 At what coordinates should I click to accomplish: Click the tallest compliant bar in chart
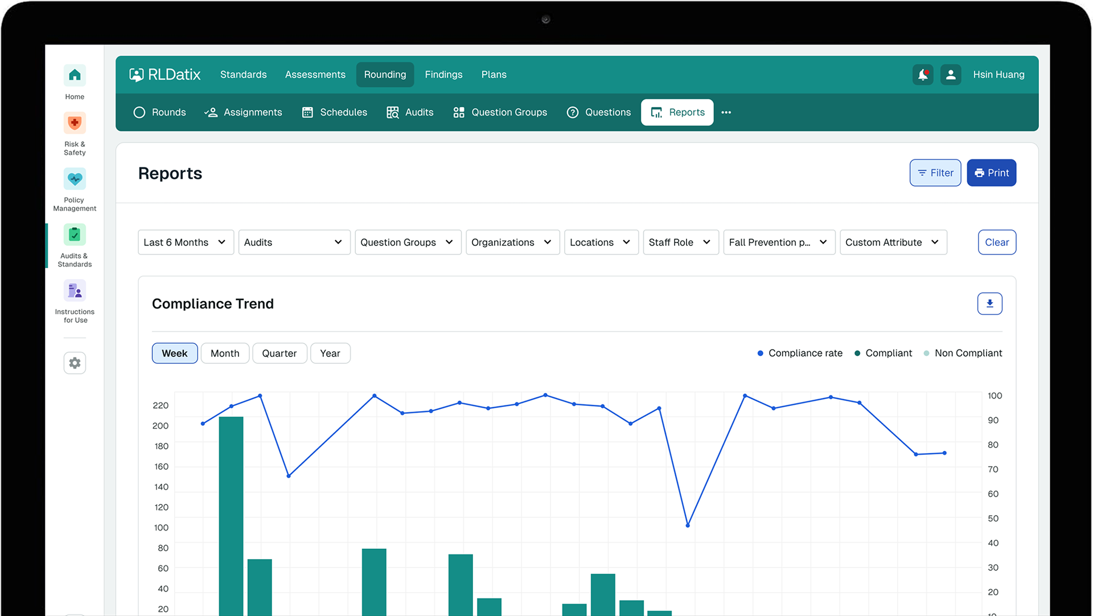click(x=231, y=516)
